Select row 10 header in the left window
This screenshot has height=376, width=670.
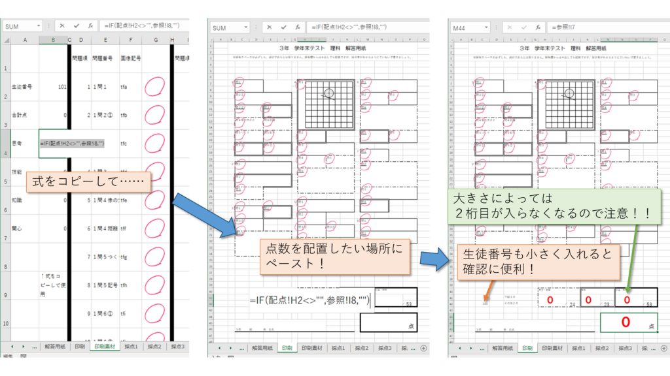coord(5,314)
